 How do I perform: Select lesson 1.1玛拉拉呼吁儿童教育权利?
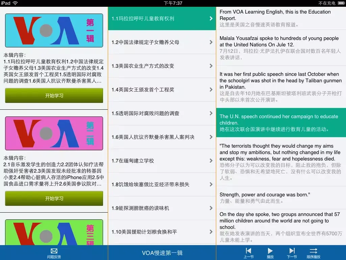[162, 18]
